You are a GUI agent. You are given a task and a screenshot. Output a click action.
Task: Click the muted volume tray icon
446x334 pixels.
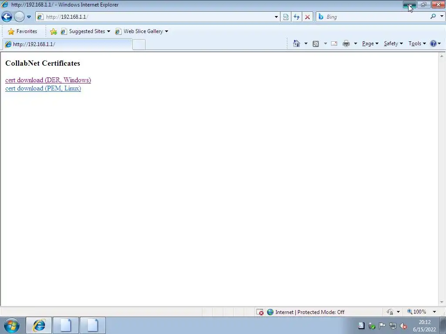point(403,326)
